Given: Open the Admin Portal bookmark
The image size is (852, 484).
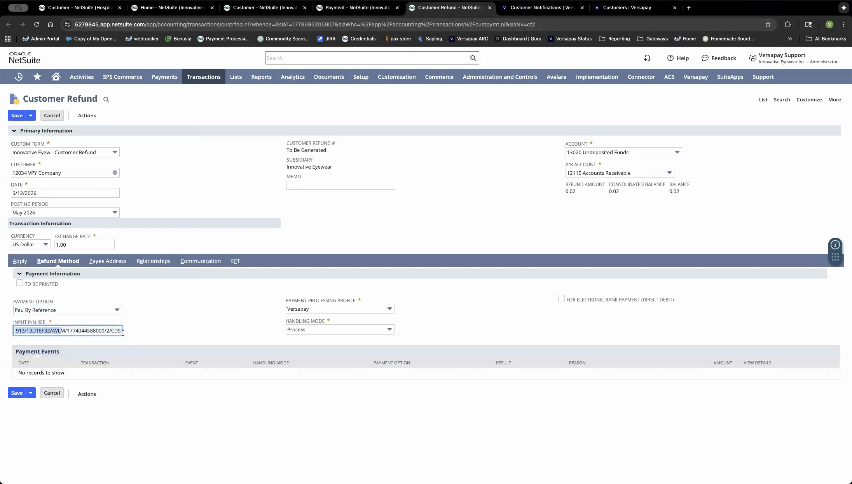Looking at the screenshot, I should (41, 39).
